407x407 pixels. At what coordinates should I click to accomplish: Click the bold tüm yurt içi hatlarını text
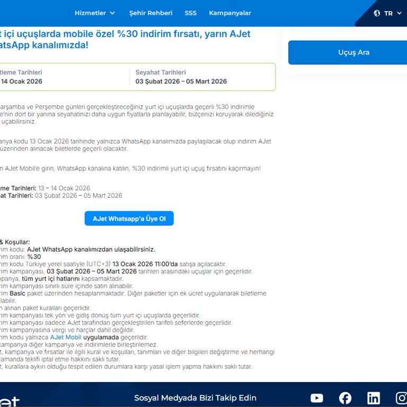(51, 279)
